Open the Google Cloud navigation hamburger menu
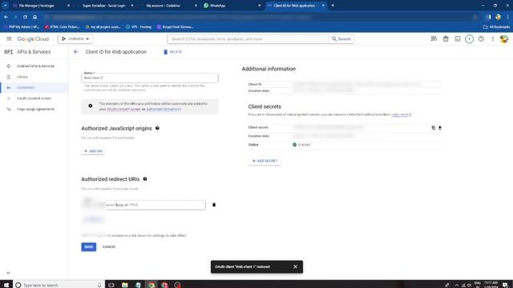Viewport: 513px width, 288px height. pyautogui.click(x=9, y=38)
